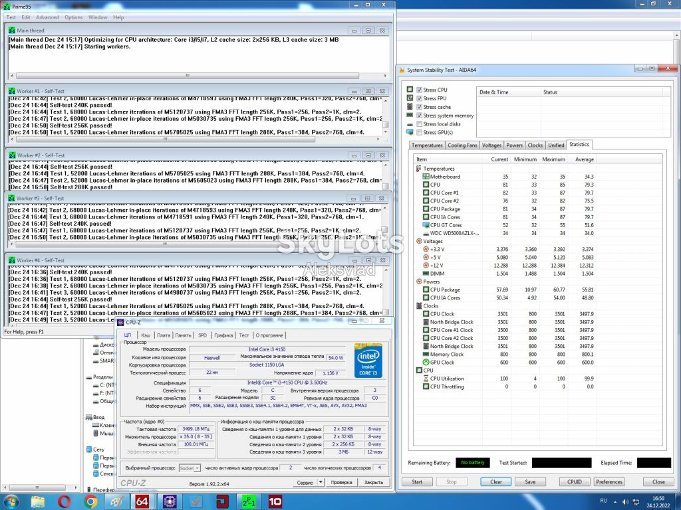Open the Advanced menu in Prime95
The width and height of the screenshot is (681, 510).
pyautogui.click(x=47, y=17)
